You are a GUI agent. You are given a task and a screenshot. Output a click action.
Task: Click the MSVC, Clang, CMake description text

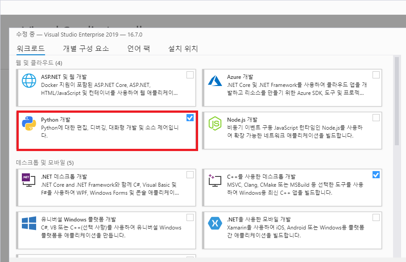click(295, 188)
